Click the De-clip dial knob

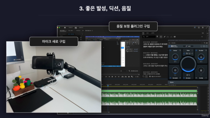[x=201, y=70]
